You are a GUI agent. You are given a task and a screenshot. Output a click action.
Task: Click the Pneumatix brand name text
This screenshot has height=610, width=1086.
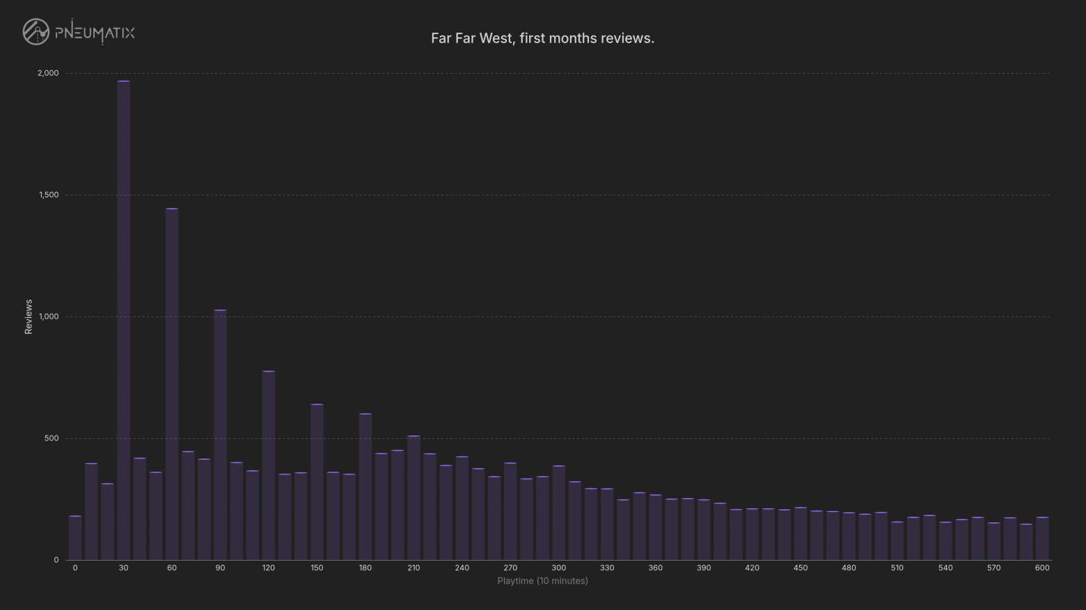95,32
